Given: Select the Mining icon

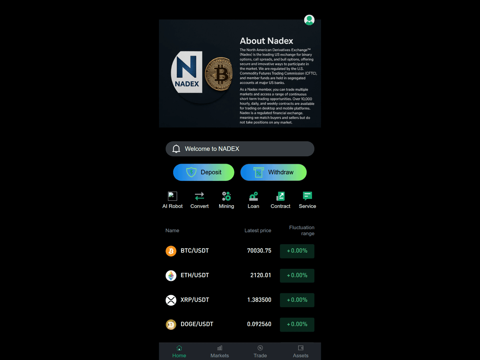Looking at the screenshot, I should tap(226, 196).
